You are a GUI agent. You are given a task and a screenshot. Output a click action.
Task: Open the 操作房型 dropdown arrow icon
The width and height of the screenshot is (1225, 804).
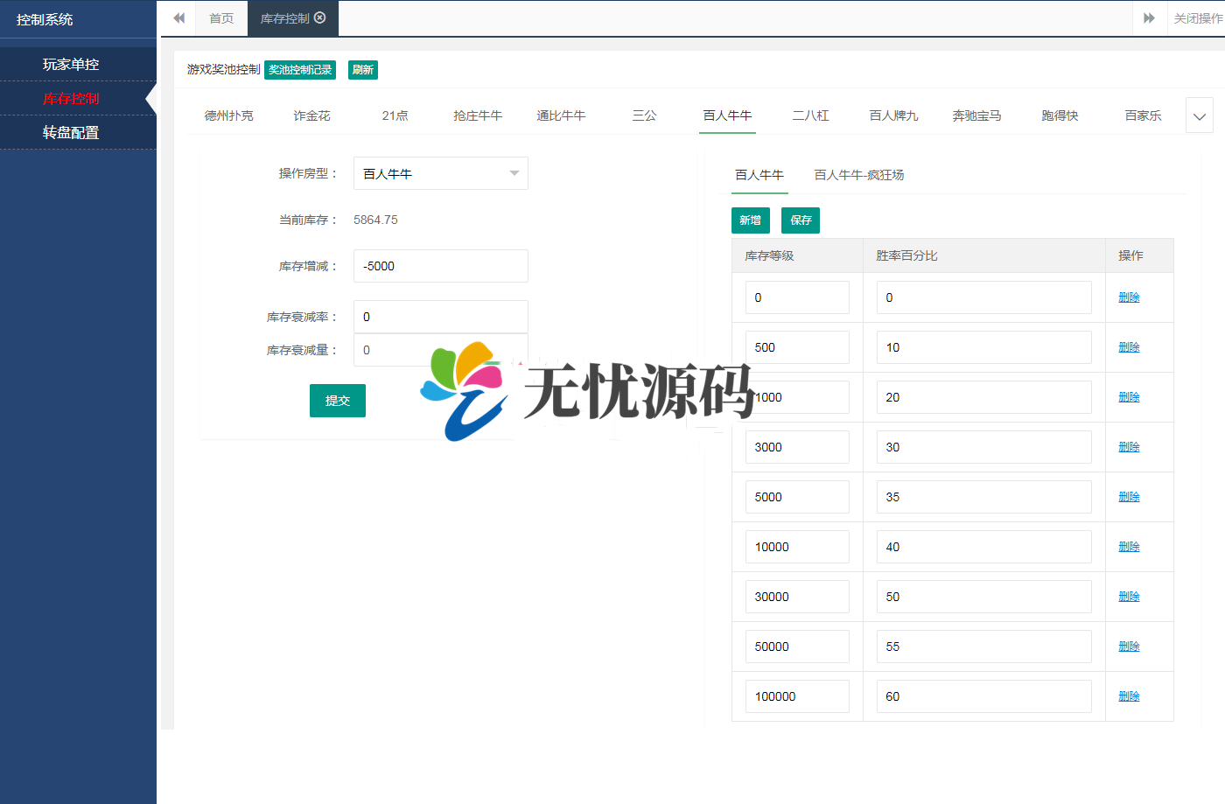tap(515, 173)
